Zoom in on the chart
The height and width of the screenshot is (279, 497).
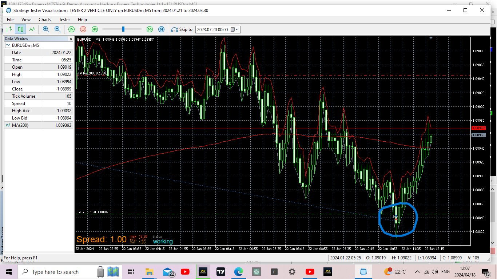click(46, 29)
